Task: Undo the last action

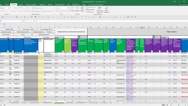Action: (x=6, y=17)
